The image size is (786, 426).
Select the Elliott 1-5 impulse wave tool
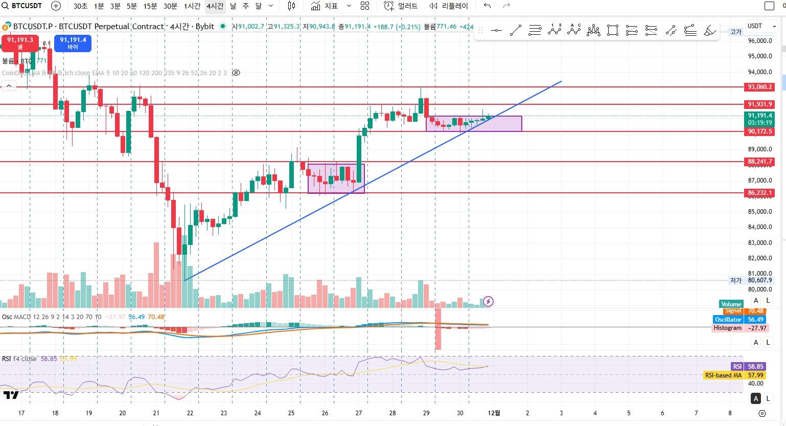554,31
